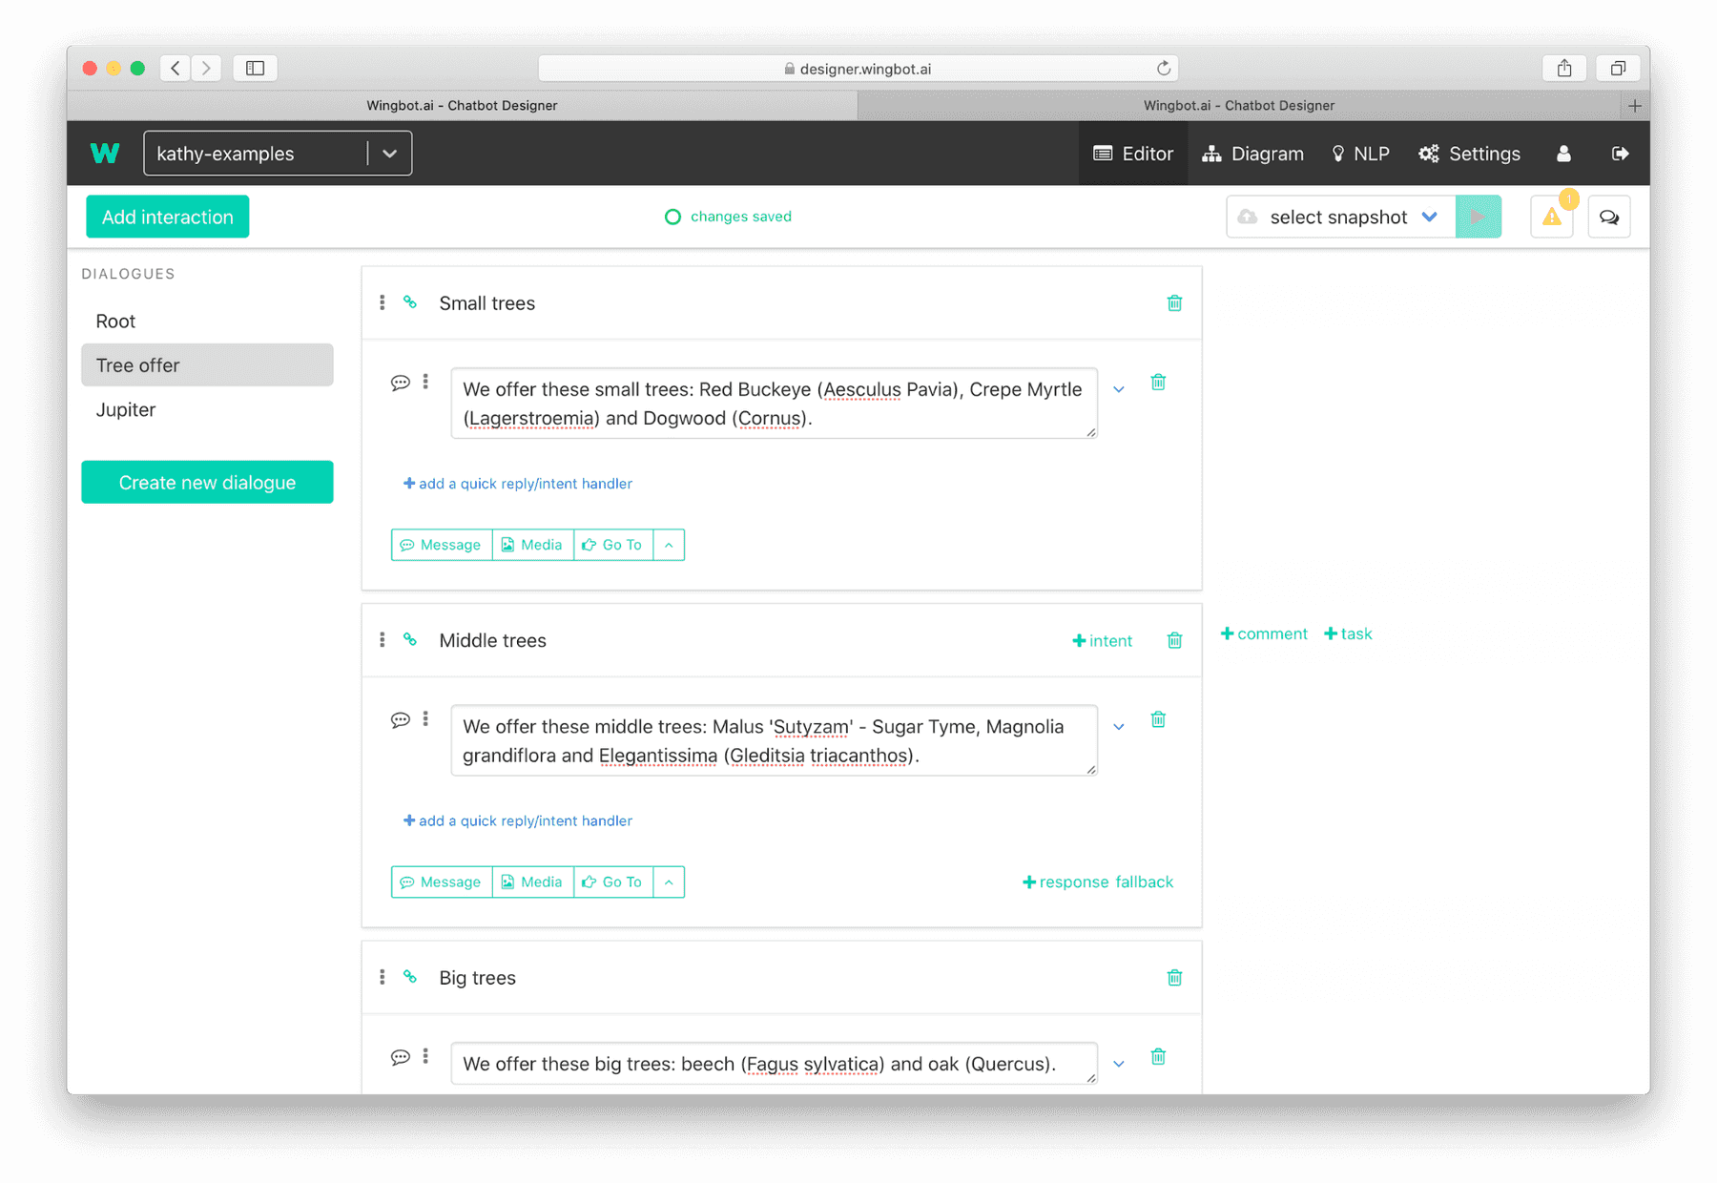Open the Diagram view
1717x1183 pixels.
[x=1252, y=154]
